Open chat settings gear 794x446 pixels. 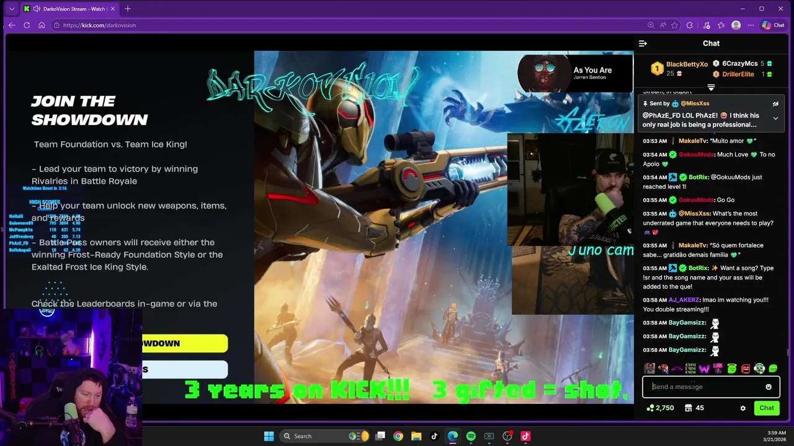[x=743, y=408]
